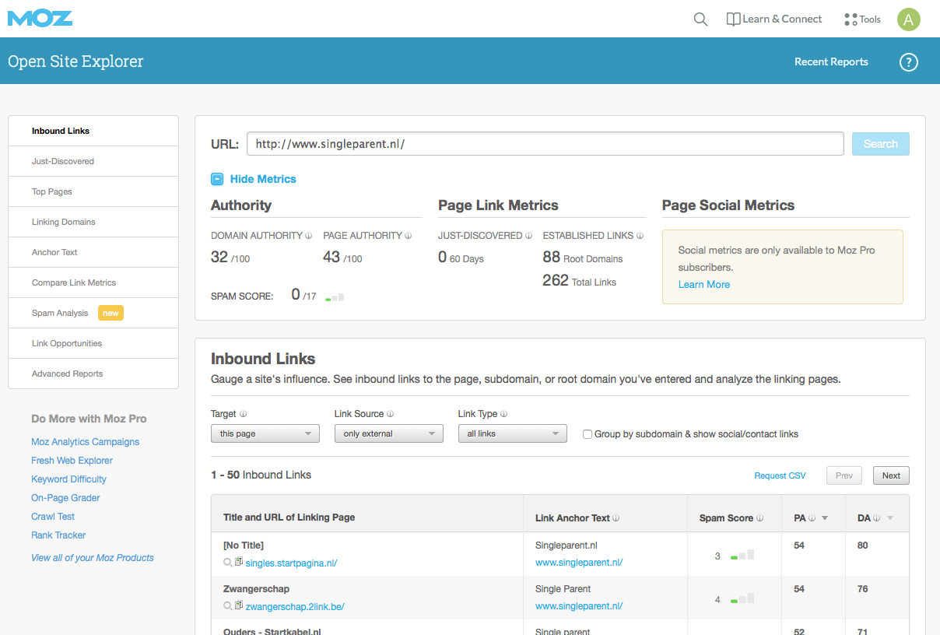Open On-Page Grader link
The width and height of the screenshot is (940, 635).
(x=66, y=498)
